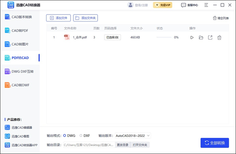The image size is (236, 154).
Task: Click the 添加文件夹 button
Action: tap(86, 18)
